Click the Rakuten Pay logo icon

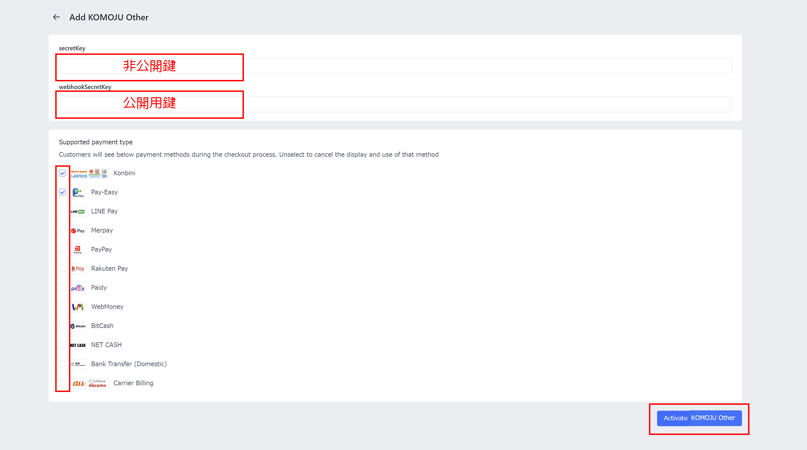point(78,269)
